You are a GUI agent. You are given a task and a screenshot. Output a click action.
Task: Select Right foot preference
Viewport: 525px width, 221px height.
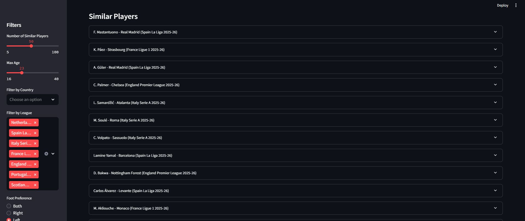[x=9, y=213]
